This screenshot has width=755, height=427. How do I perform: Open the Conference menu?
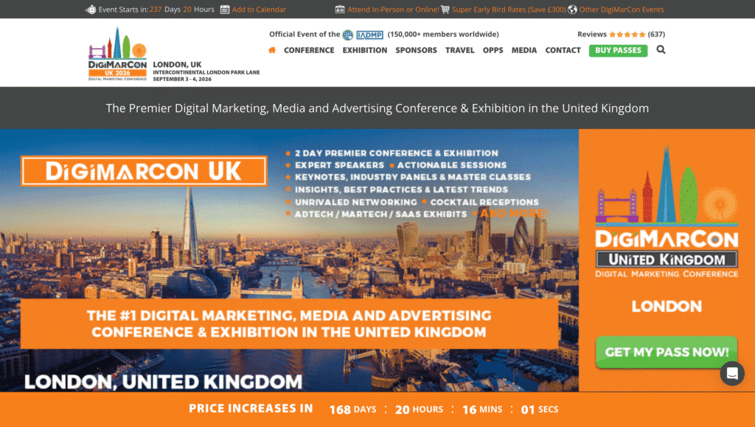pyautogui.click(x=309, y=50)
